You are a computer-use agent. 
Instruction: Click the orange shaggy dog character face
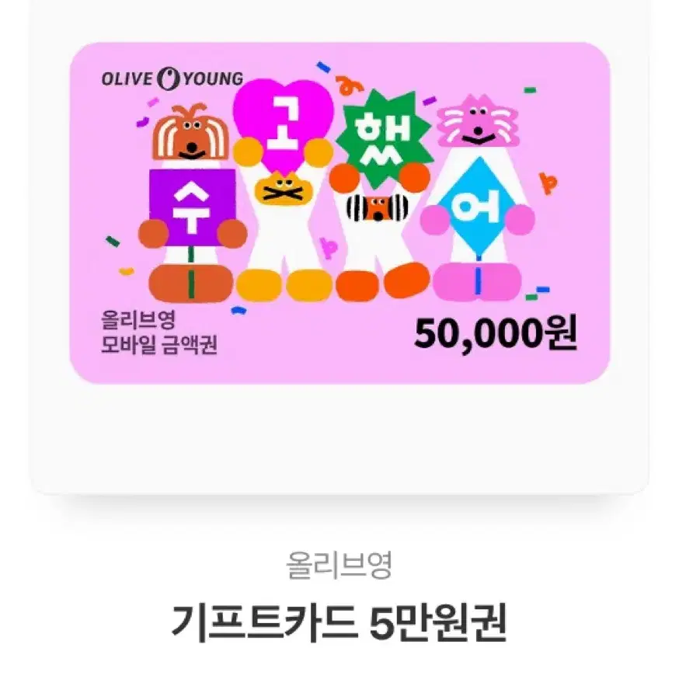coord(191,133)
